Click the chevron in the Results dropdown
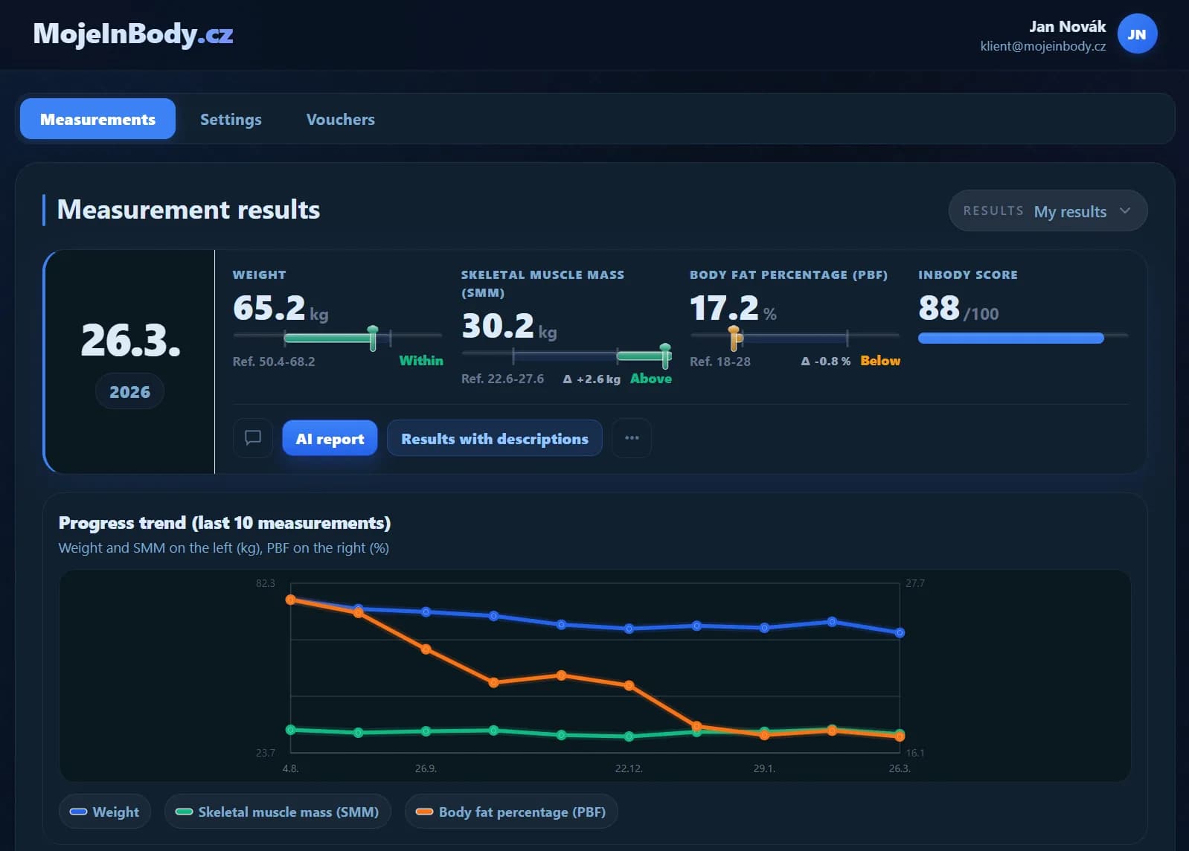The height and width of the screenshot is (851, 1189). [x=1125, y=211]
